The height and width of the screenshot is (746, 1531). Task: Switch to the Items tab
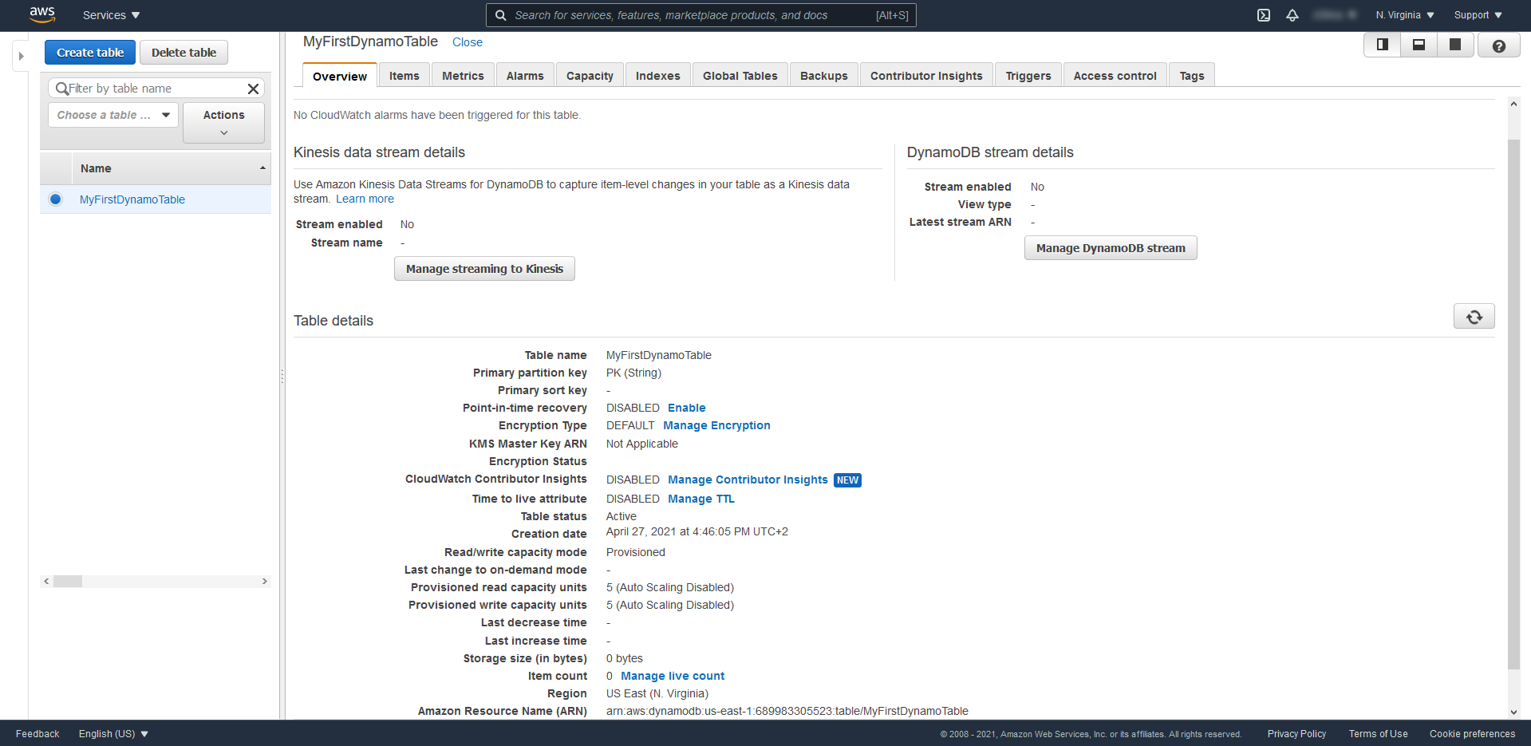coord(404,76)
